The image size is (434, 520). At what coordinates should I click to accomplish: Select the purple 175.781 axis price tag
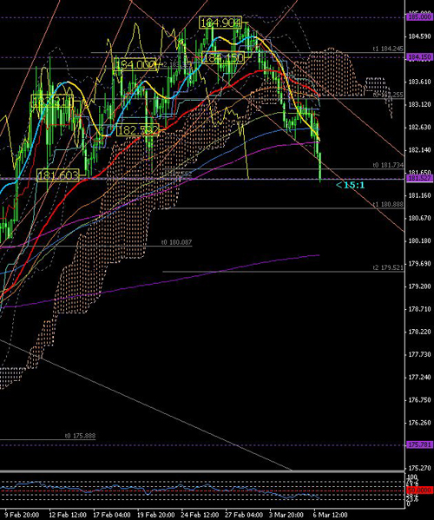[419, 444]
